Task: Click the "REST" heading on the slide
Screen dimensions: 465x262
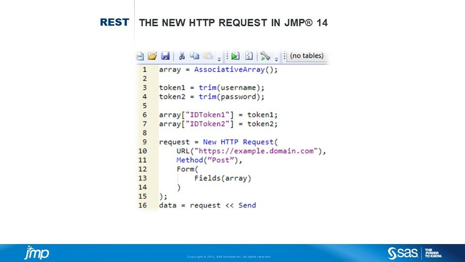Action: click(x=114, y=22)
